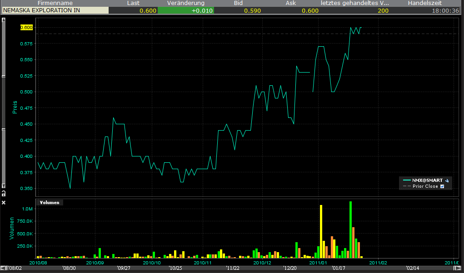The width and height of the screenshot is (464, 273).
Task: Click the price scale down arrow
Action: click(4, 186)
